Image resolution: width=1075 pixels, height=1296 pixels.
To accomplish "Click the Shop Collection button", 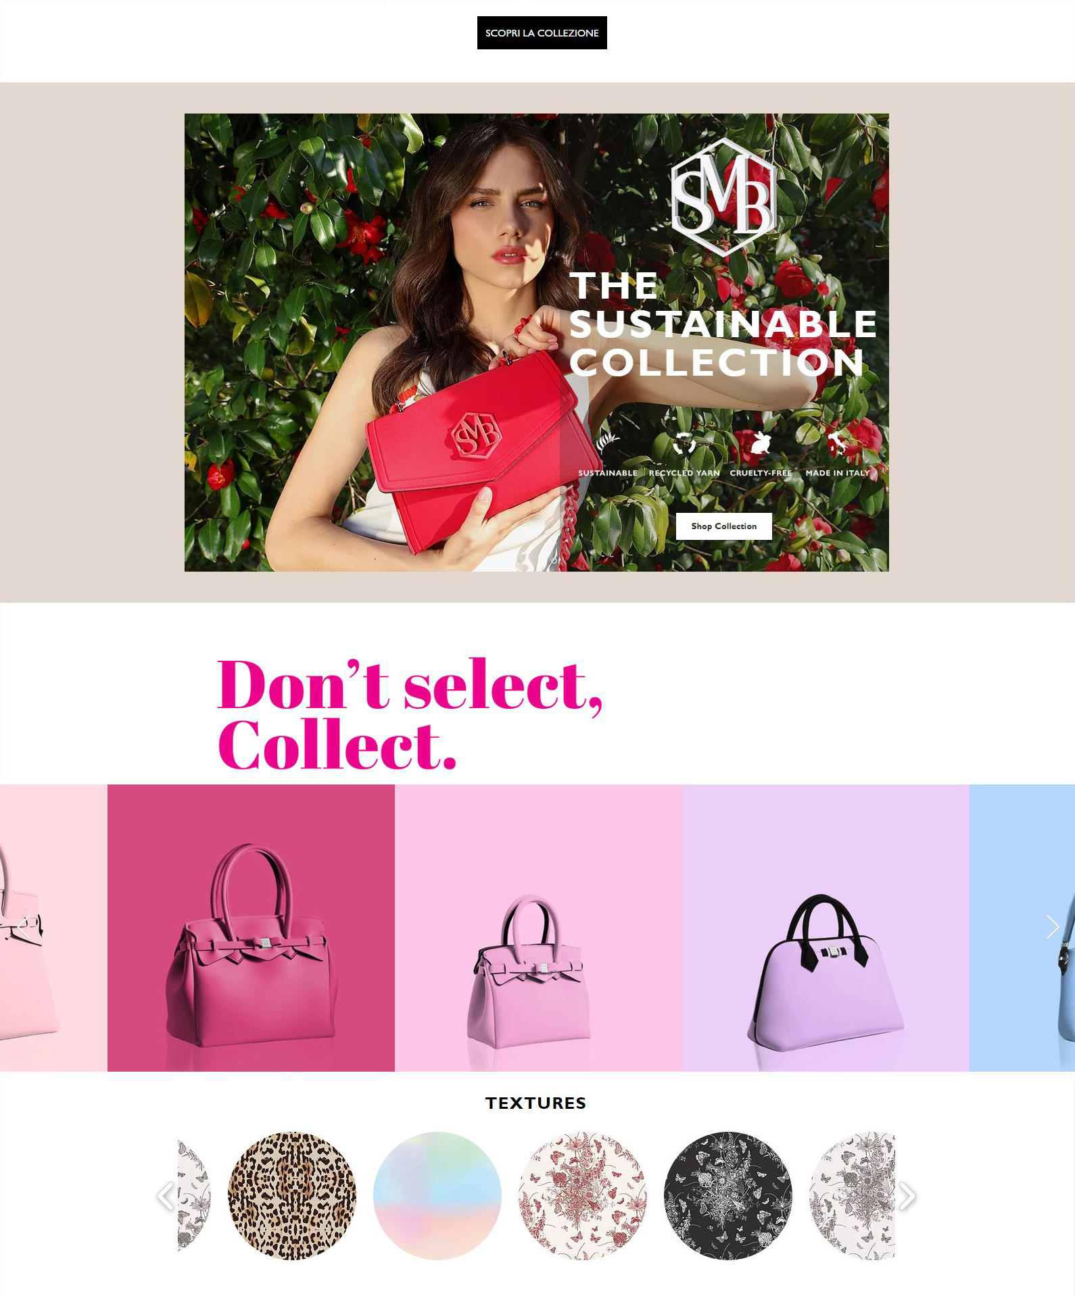I will pos(723,526).
